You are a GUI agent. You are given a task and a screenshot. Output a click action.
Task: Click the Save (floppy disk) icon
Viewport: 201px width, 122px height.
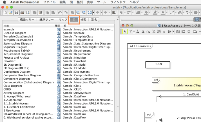17,13
